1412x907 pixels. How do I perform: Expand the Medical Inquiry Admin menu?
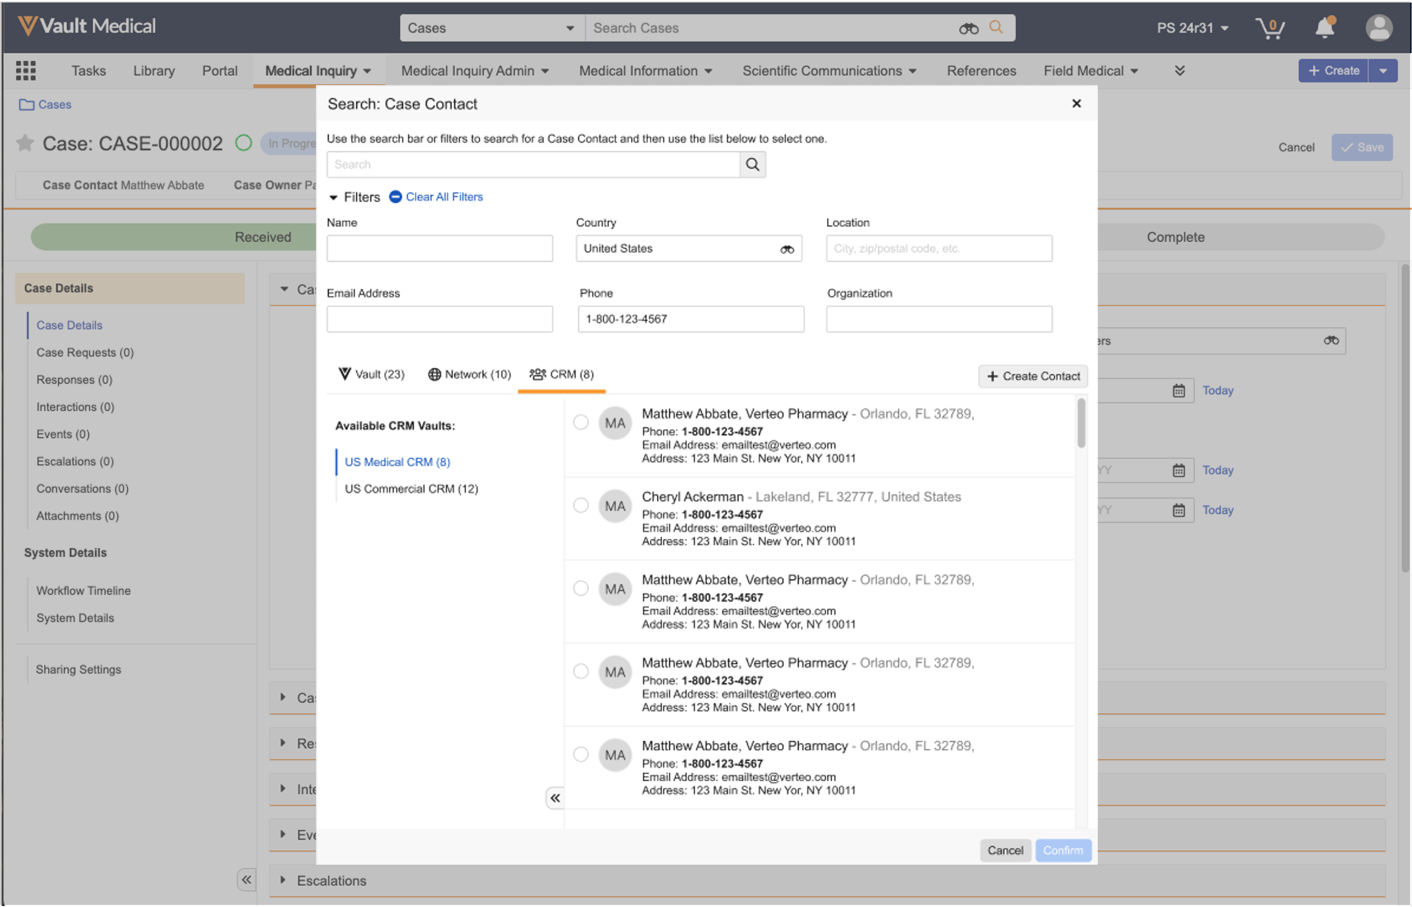(x=475, y=71)
